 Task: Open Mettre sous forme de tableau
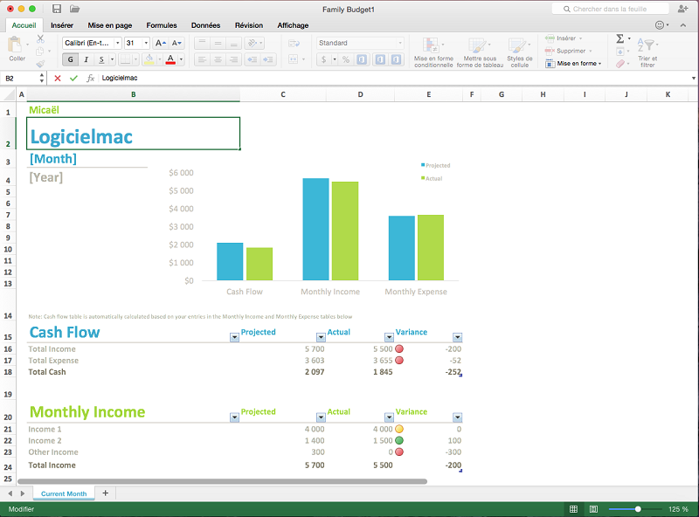(x=480, y=52)
